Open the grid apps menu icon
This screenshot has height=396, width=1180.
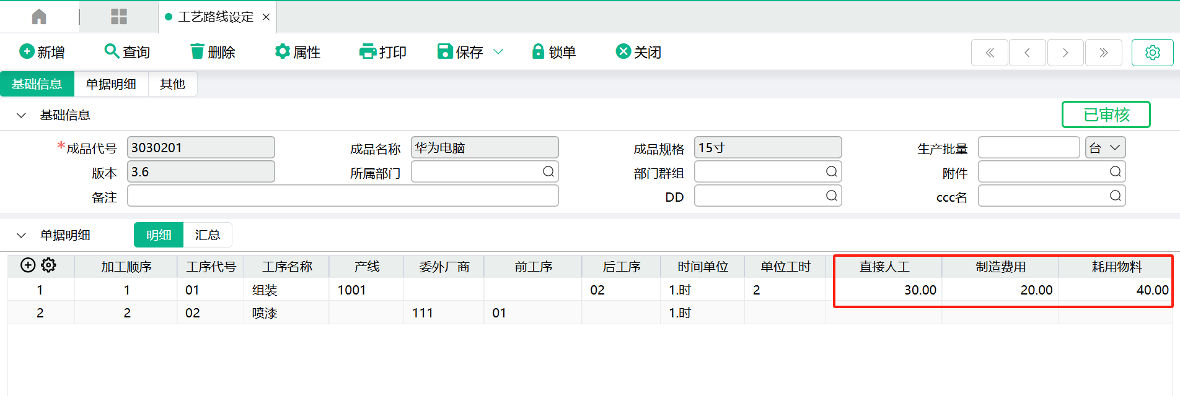[x=118, y=17]
